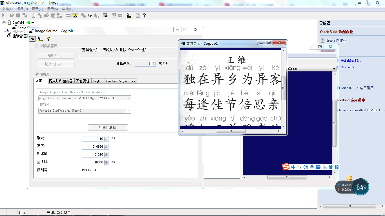Open the 查看示例作业 link in navigator
Image resolution: width=385 pixels, height=216 pixels.
click(336, 40)
